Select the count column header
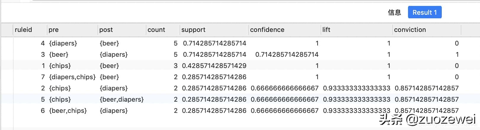Image resolution: width=480 pixels, height=130 pixels. [x=156, y=30]
